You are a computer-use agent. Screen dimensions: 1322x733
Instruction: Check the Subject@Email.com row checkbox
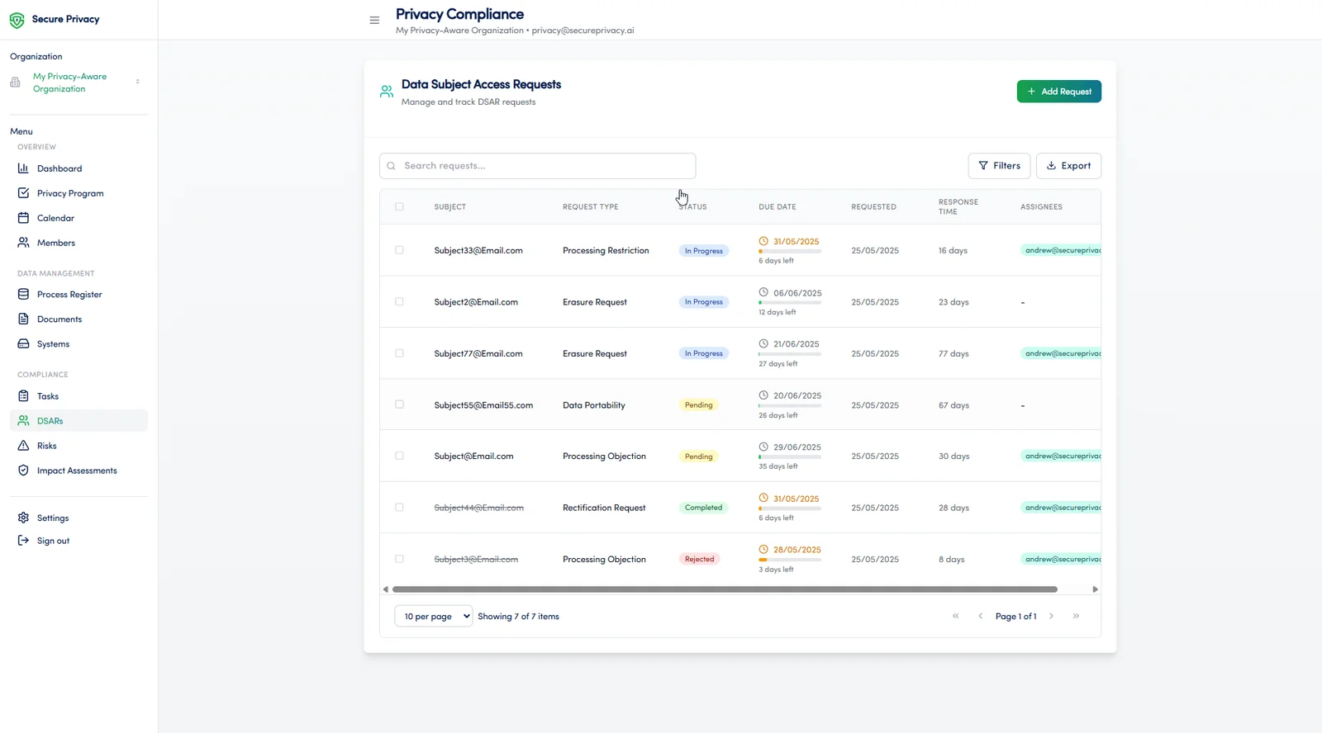(x=399, y=456)
